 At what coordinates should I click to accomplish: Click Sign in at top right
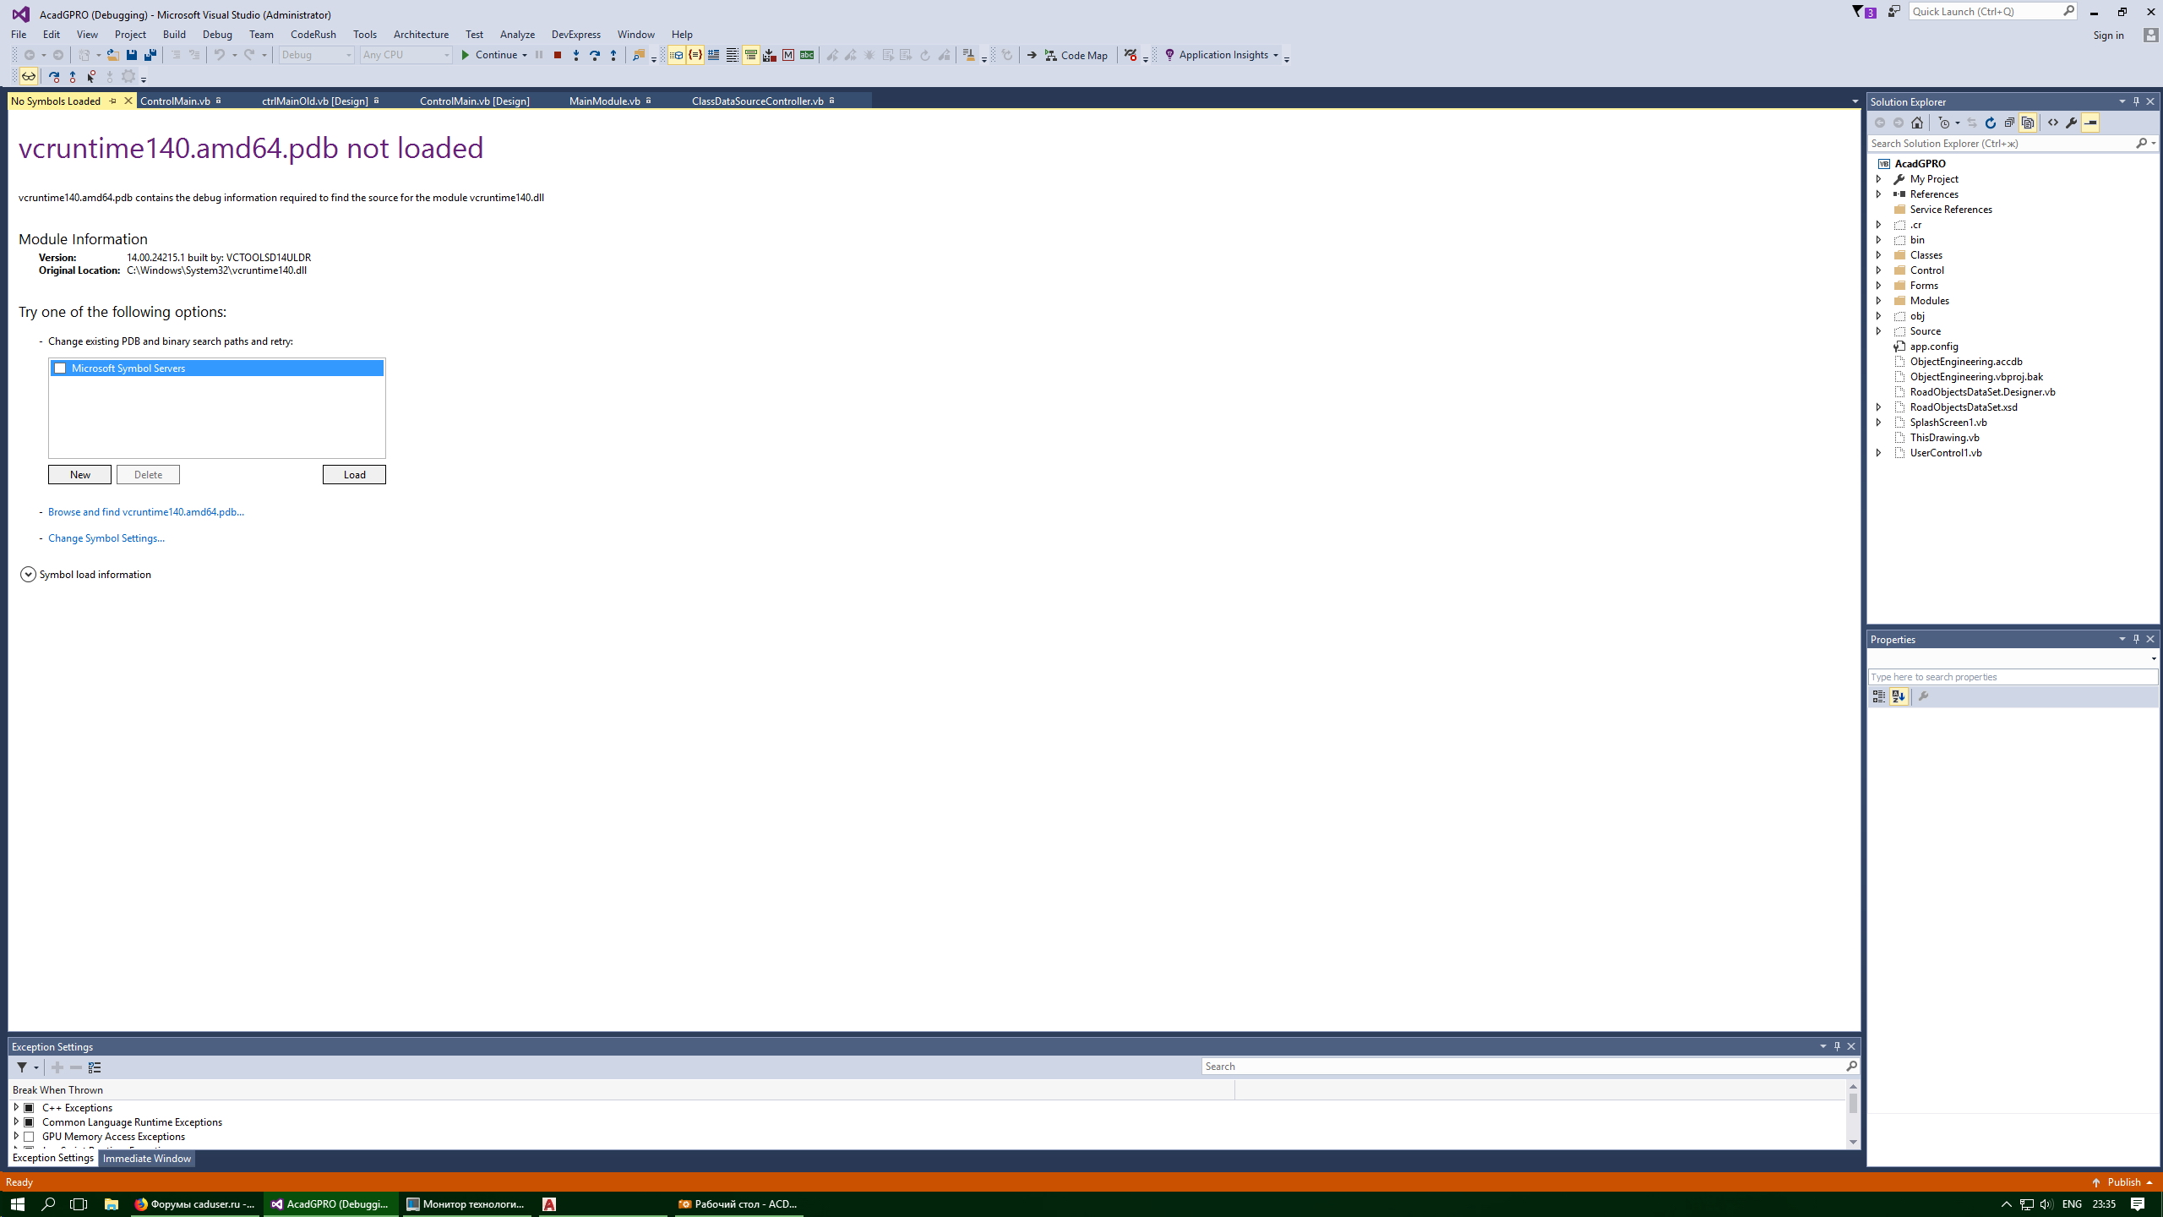(2109, 35)
